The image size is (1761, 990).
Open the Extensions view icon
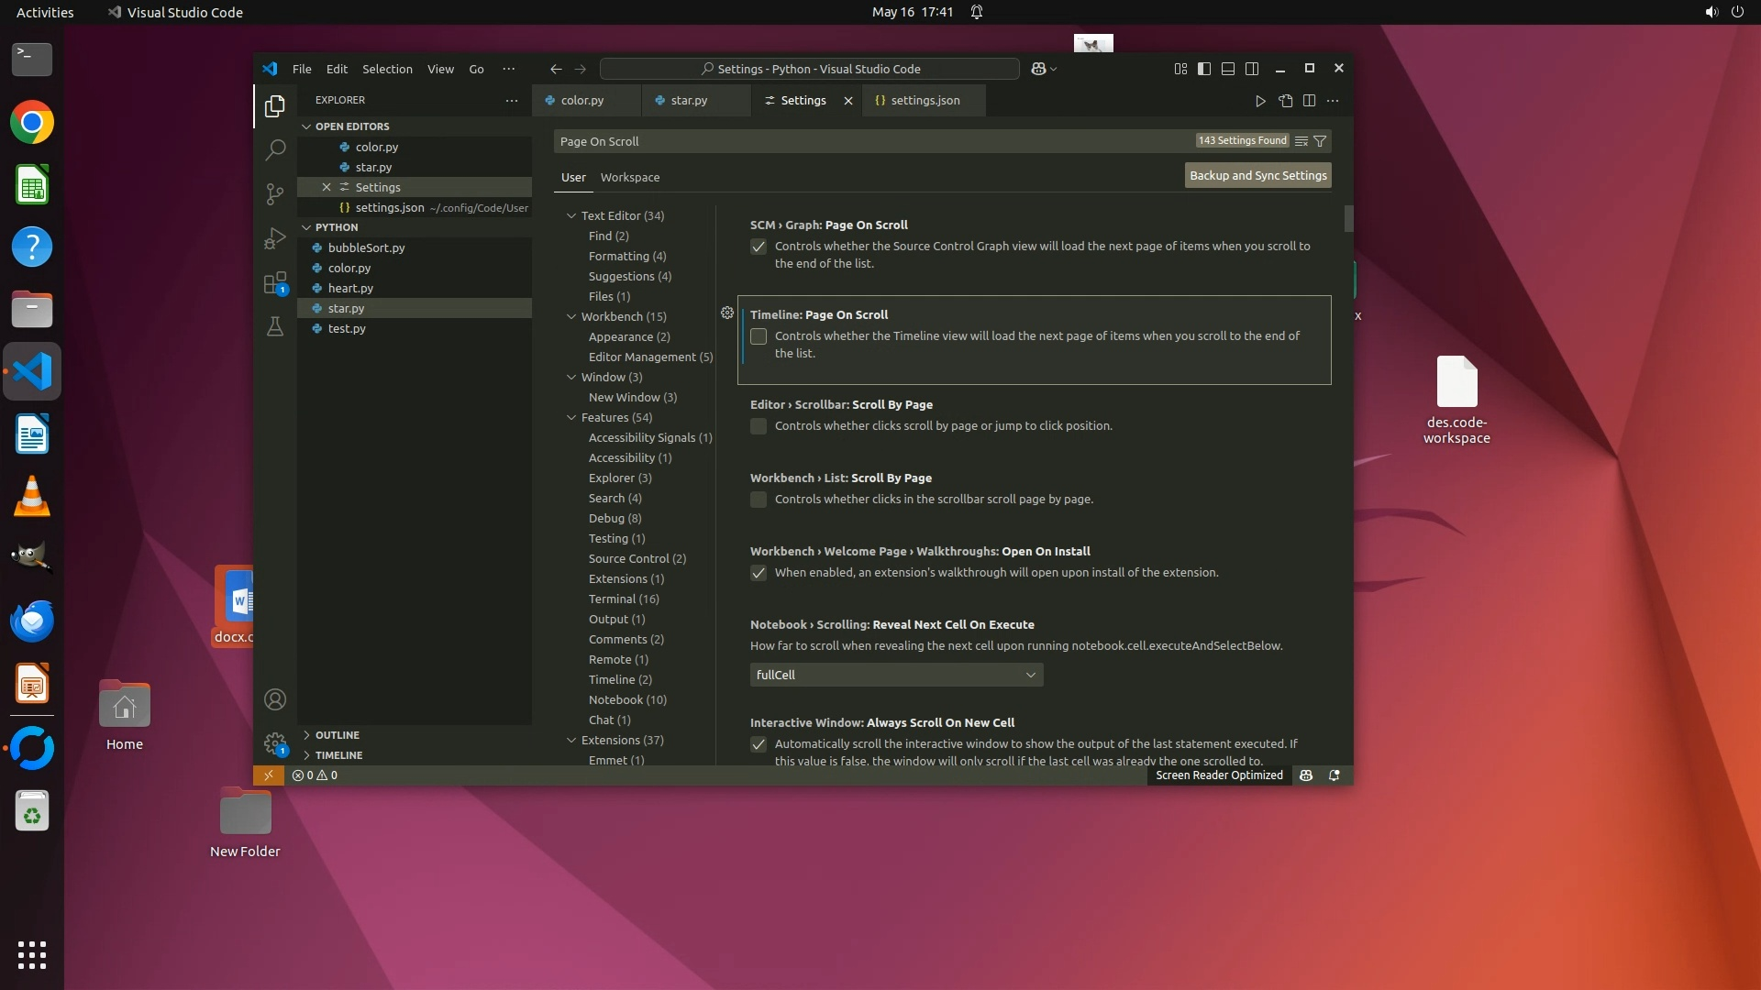(274, 283)
